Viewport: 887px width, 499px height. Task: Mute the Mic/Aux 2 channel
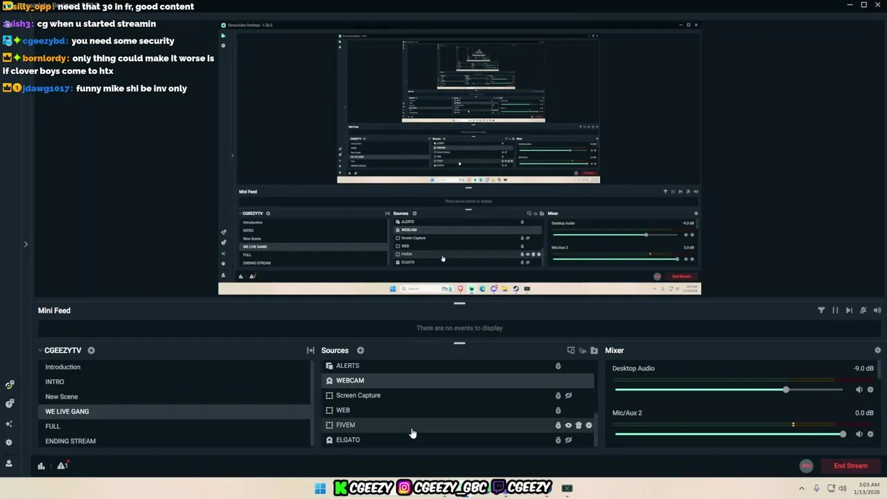click(x=859, y=434)
